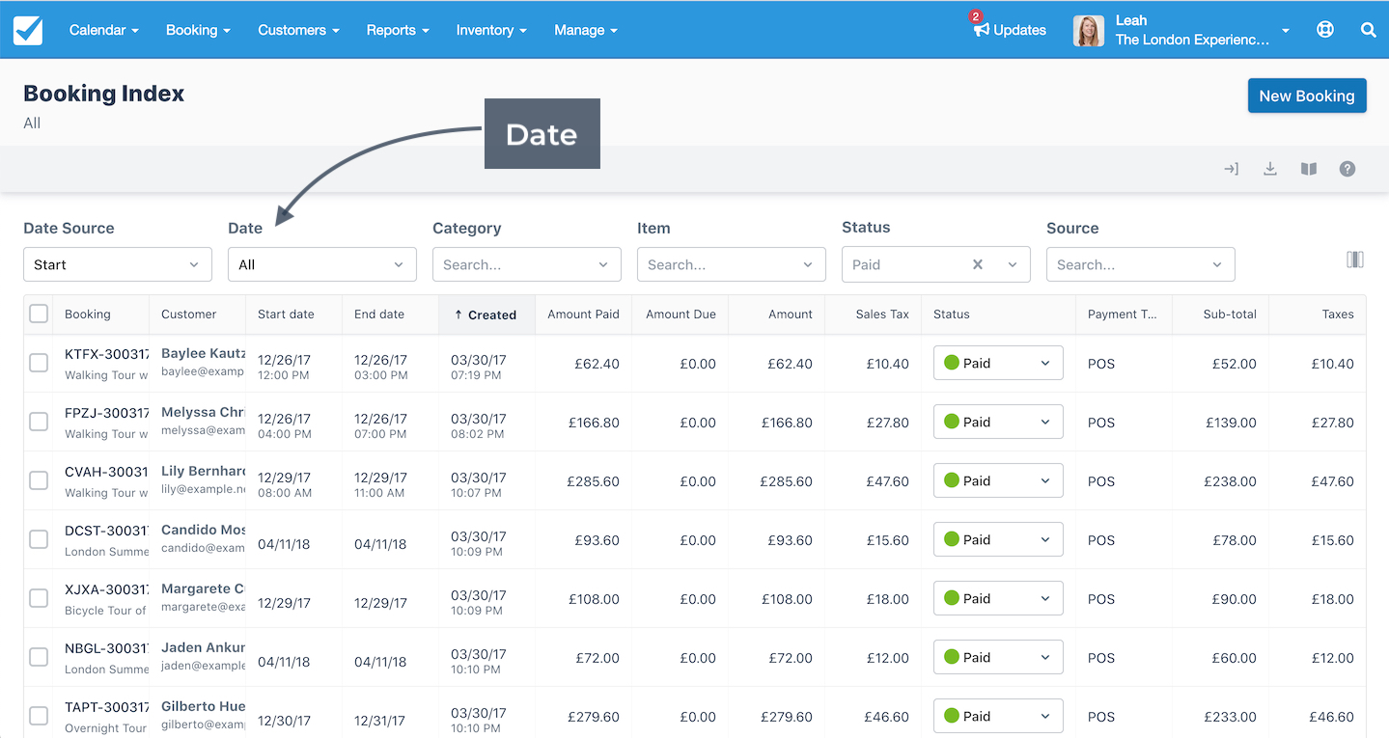
Task: Open the Manage menu
Action: click(x=586, y=30)
